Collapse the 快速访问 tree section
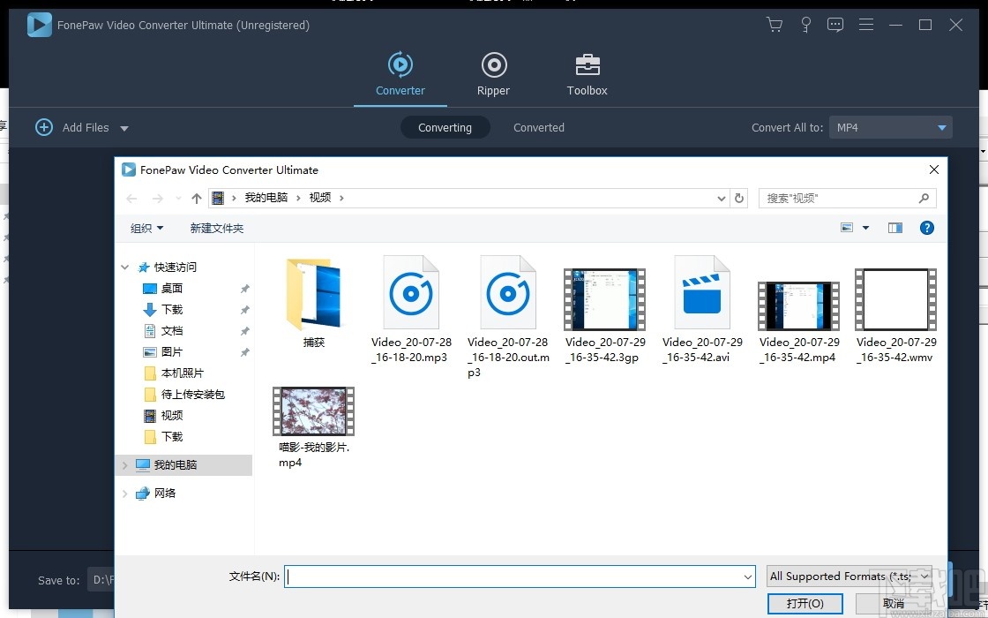The image size is (988, 618). 124,267
